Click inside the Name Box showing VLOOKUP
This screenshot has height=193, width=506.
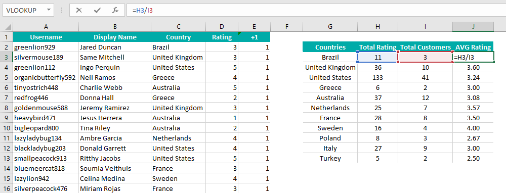[x=24, y=10]
